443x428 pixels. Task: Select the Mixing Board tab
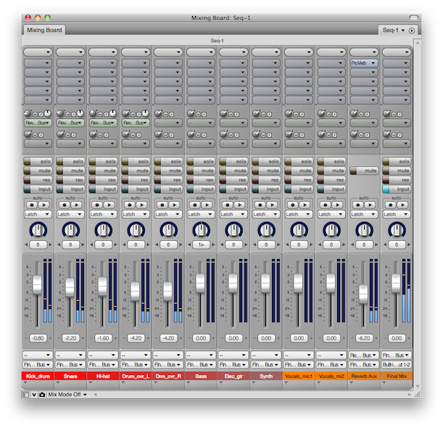click(44, 30)
